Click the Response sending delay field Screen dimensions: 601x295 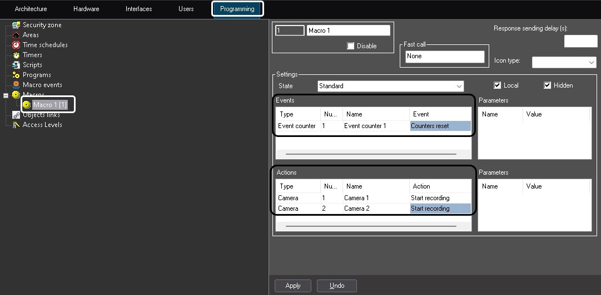[x=580, y=41]
